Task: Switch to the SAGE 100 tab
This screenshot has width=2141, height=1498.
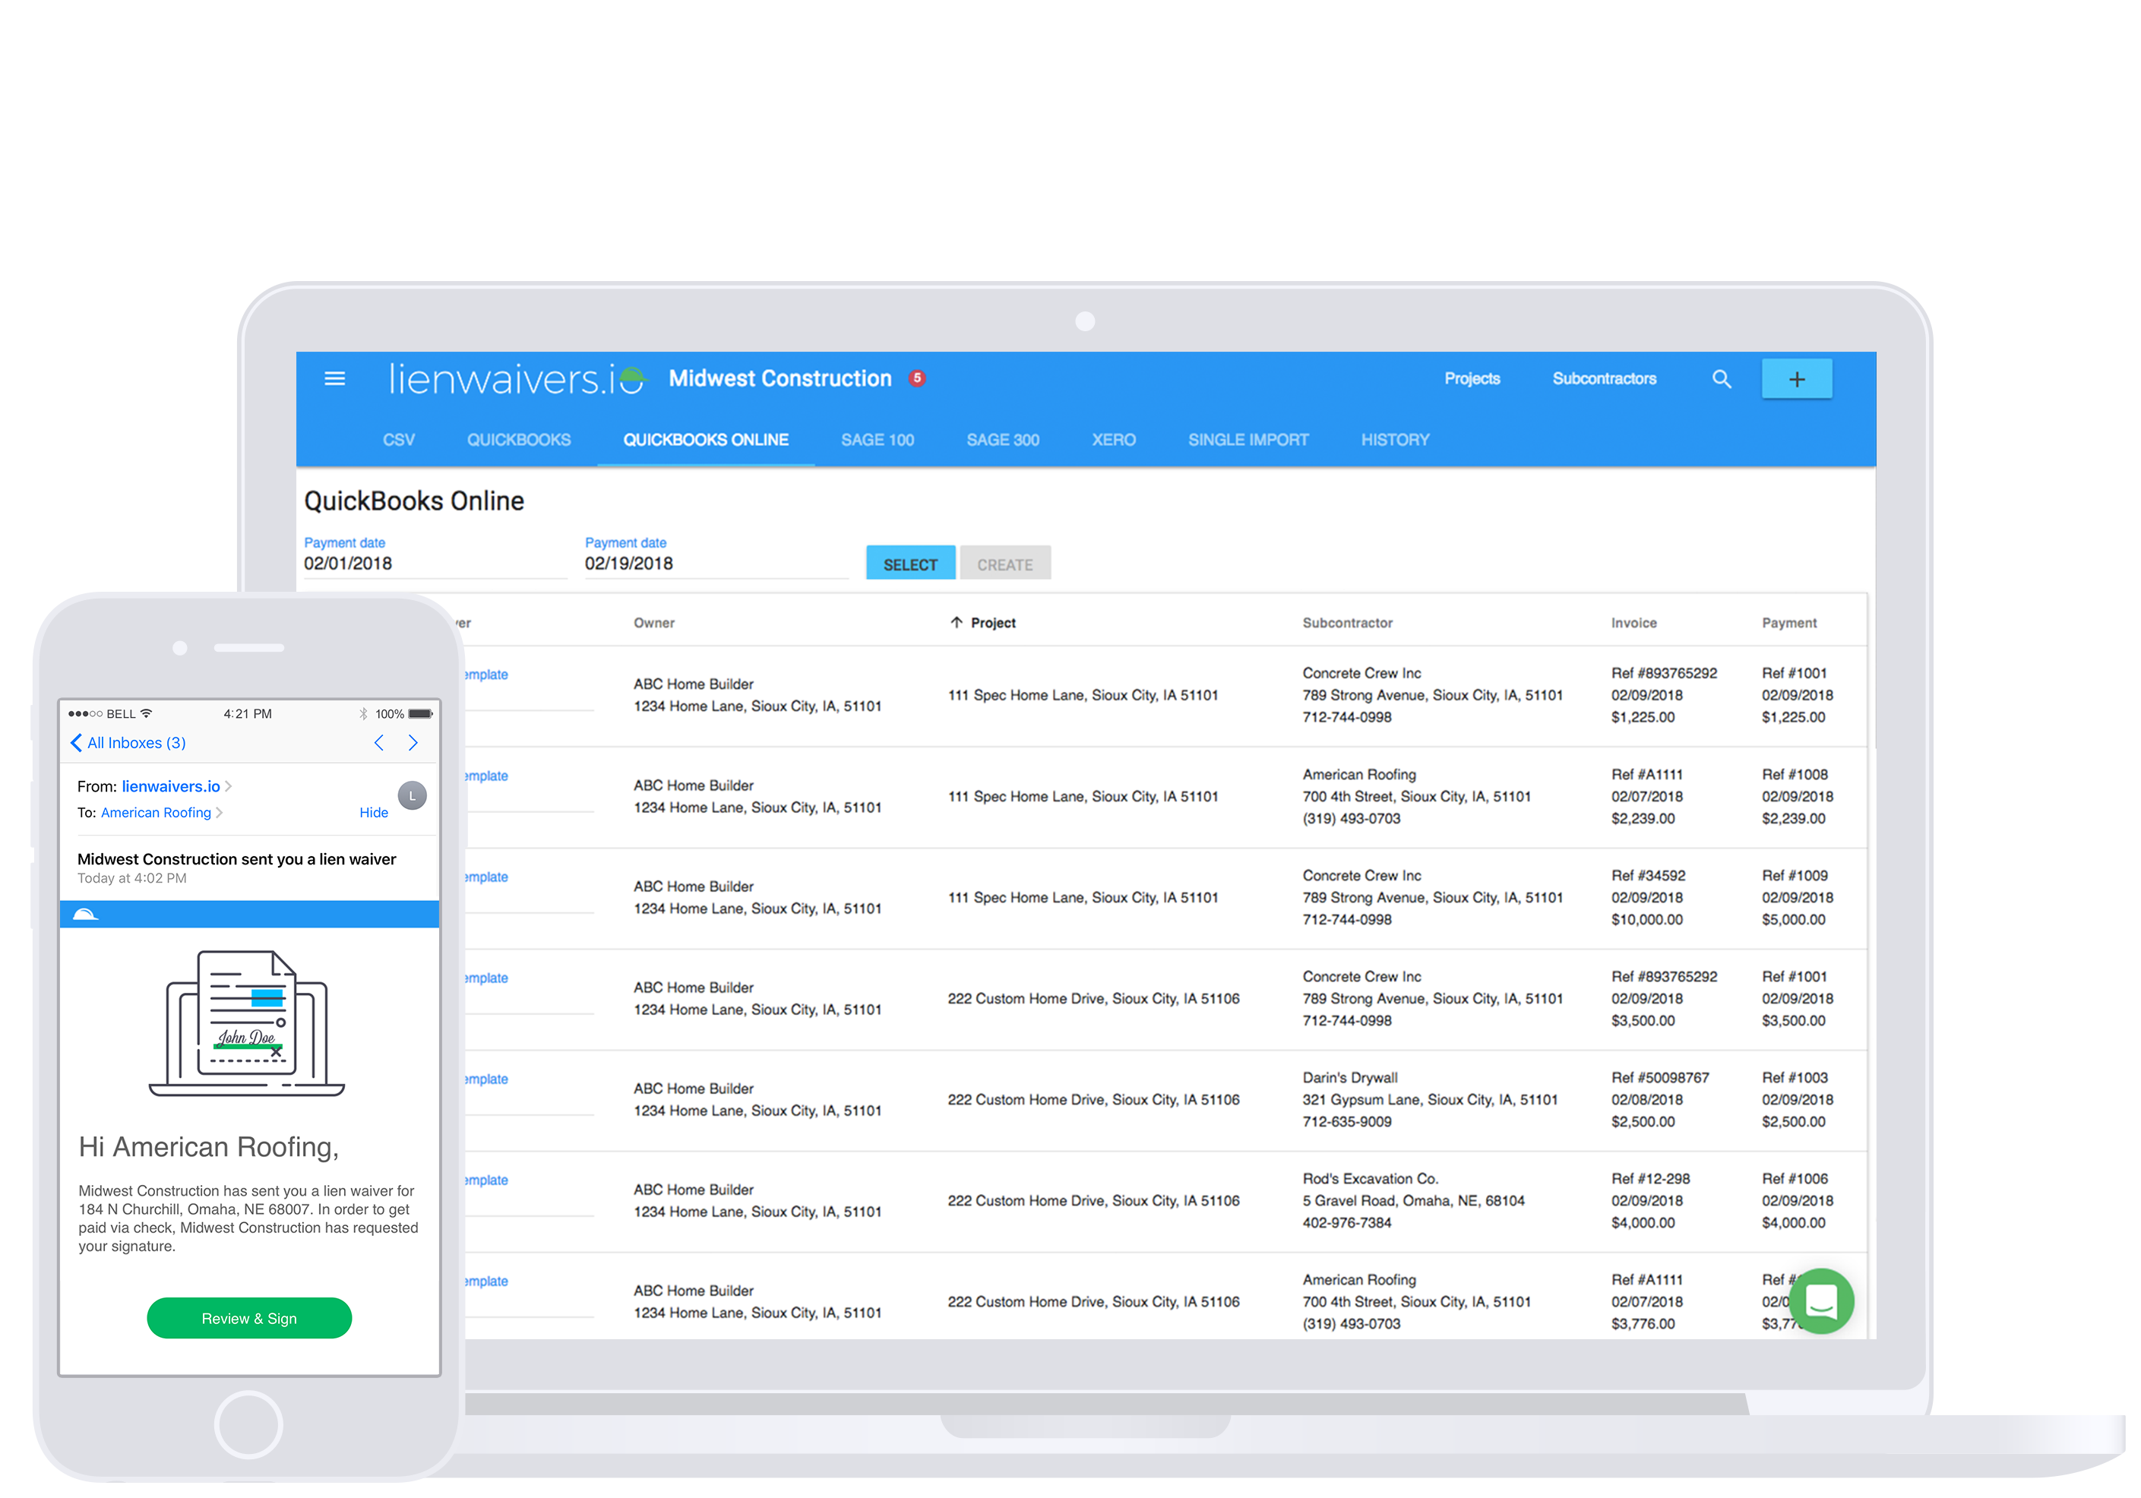Action: pos(877,440)
